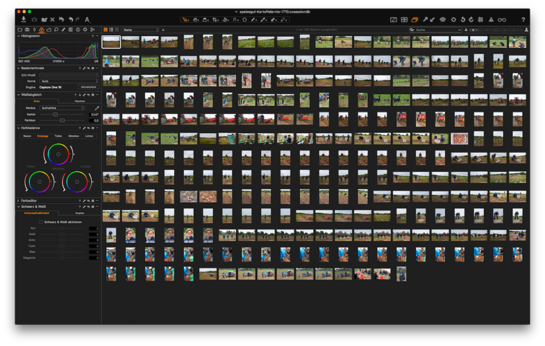This screenshot has height=346, width=545.
Task: Select the Rotate straighten tool
Action: [225, 20]
